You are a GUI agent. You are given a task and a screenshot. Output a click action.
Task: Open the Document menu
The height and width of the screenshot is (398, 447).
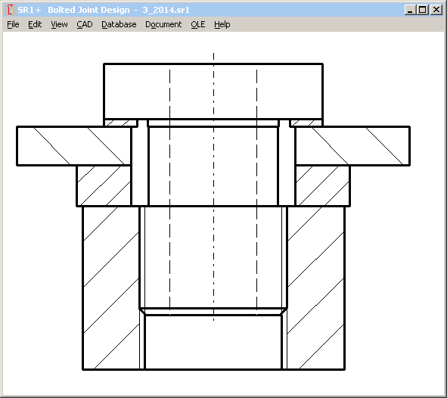163,24
